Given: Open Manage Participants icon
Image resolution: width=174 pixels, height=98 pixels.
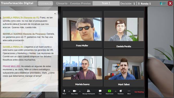Looking at the screenshot, I should tap(89, 91).
